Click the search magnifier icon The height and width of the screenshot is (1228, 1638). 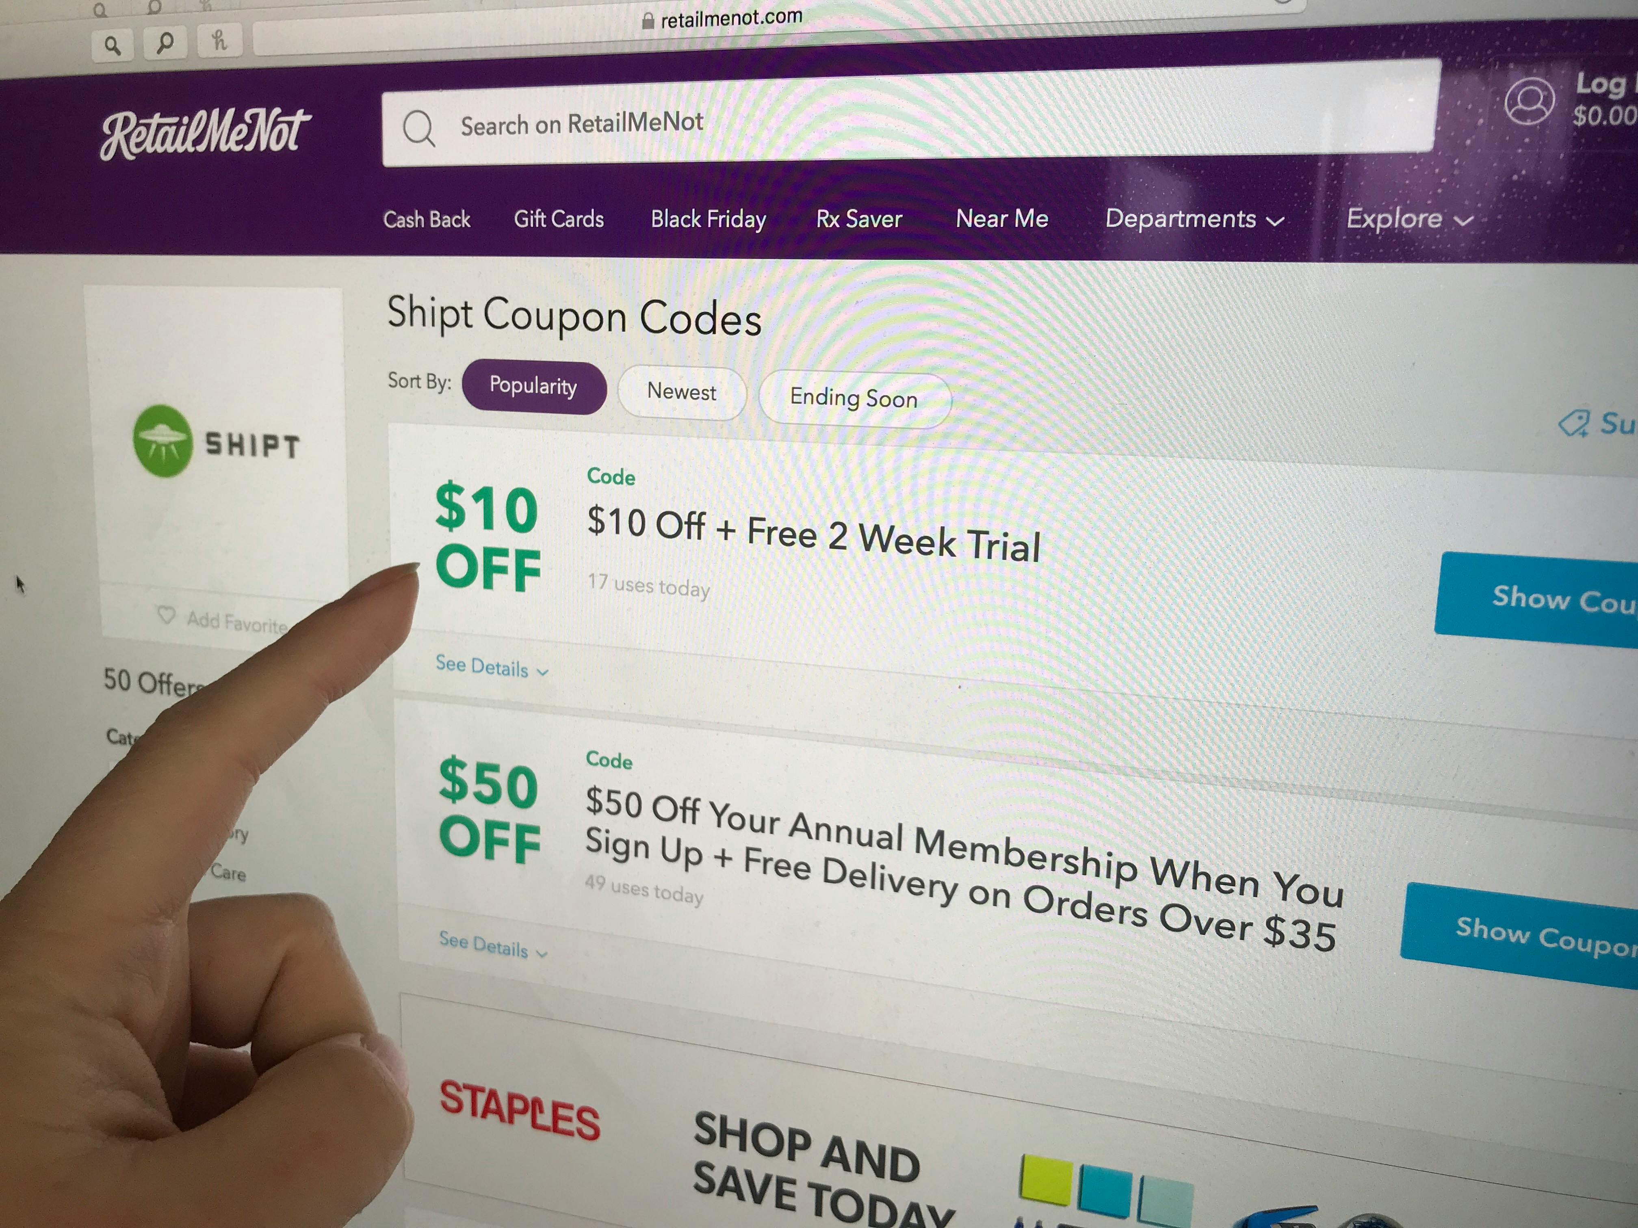419,129
